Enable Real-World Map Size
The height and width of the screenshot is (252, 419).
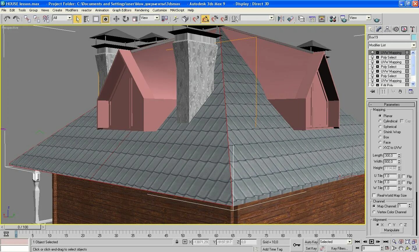point(374,195)
